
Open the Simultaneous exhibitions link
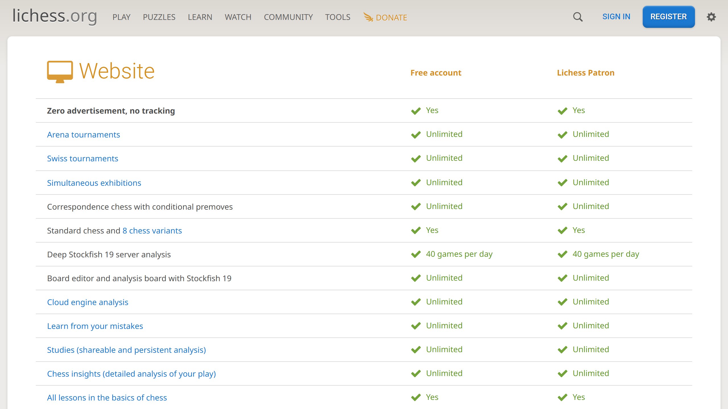94,183
